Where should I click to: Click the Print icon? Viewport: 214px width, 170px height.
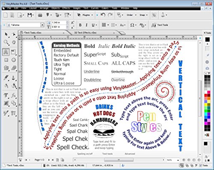point(40,15)
